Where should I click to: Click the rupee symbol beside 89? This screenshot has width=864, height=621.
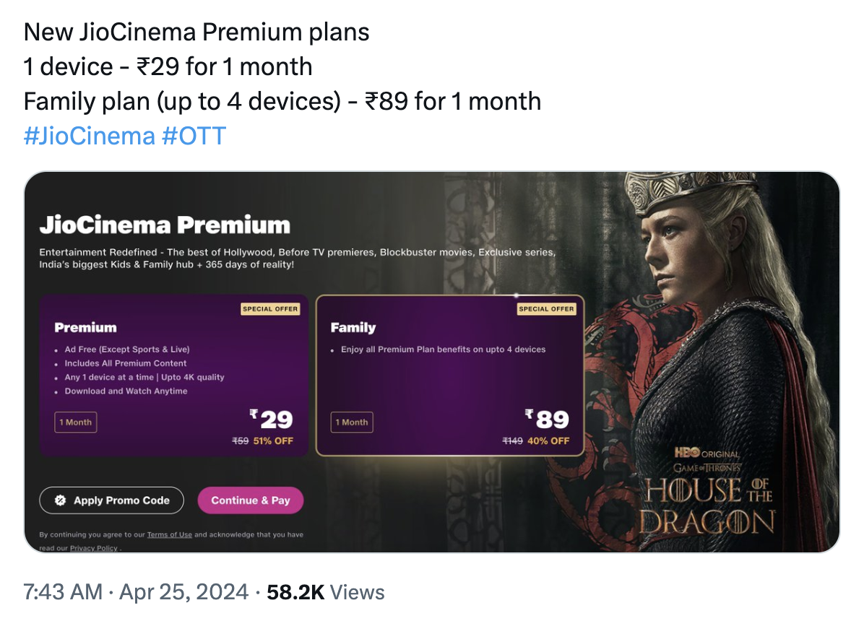click(x=530, y=414)
